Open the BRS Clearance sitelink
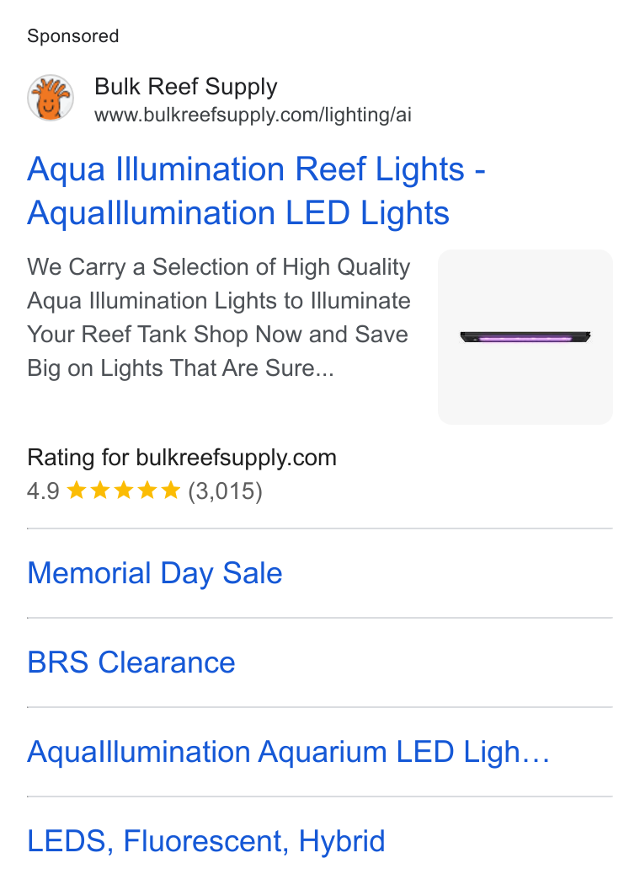Viewport: 640px width, 885px height. [x=131, y=662]
